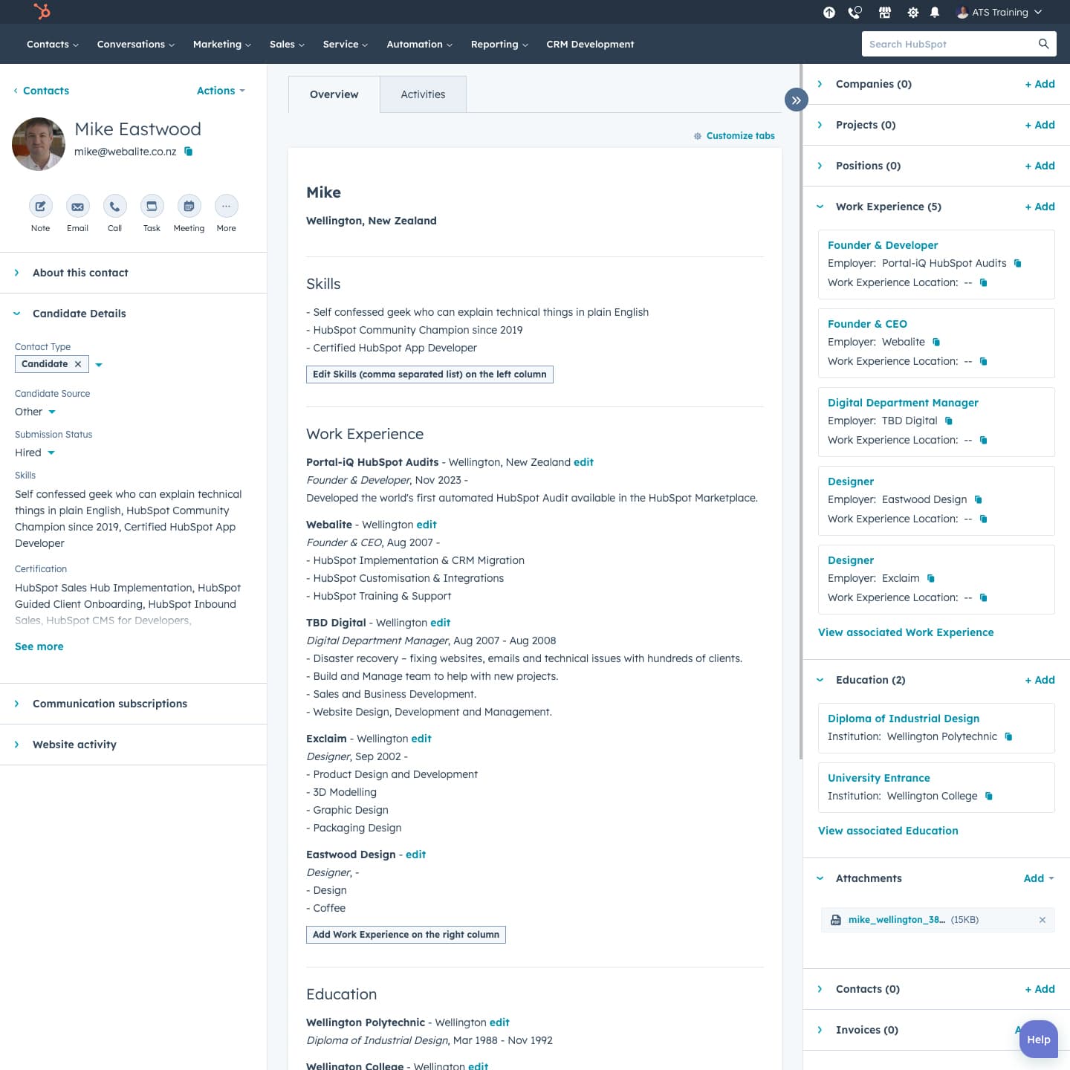The image size is (1070, 1070).
Task: Expand the Projects (0) card
Action: pyautogui.click(x=820, y=125)
